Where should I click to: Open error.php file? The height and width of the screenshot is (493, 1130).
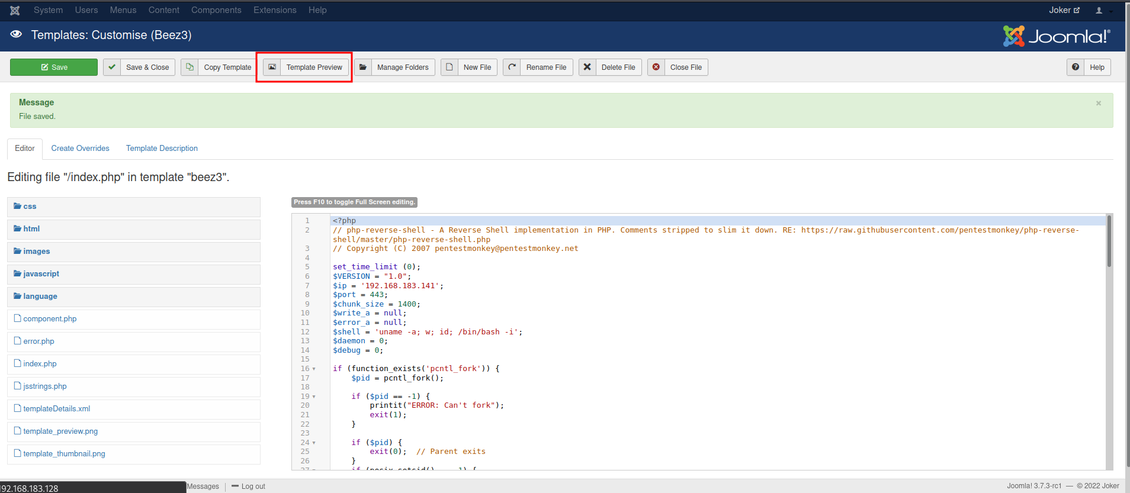point(134,341)
